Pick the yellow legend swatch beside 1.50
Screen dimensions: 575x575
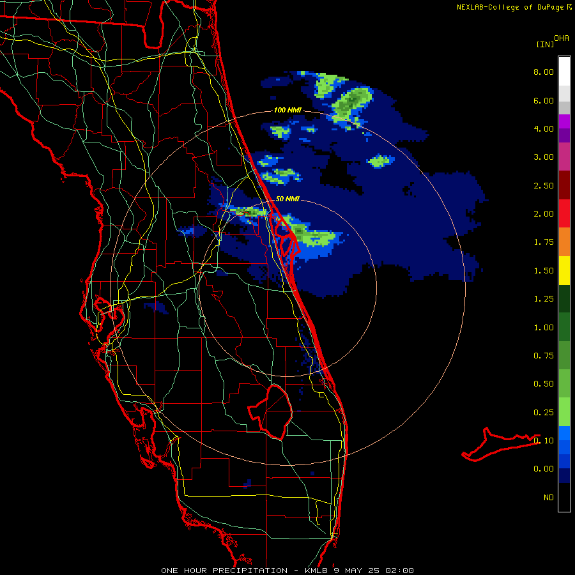click(x=564, y=270)
